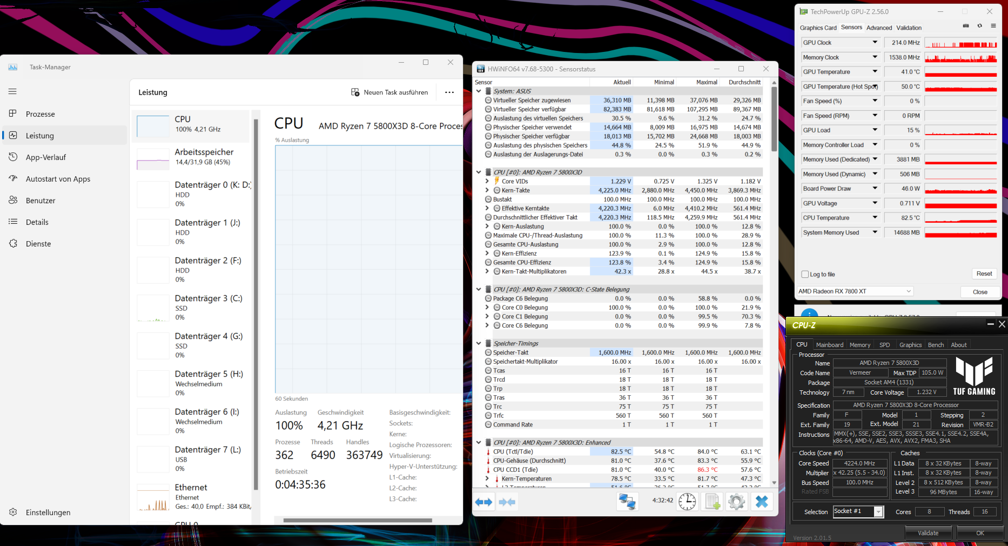1008x546 pixels.
Task: Open Task-Manager hamburger navigation menu
Action: click(x=12, y=91)
